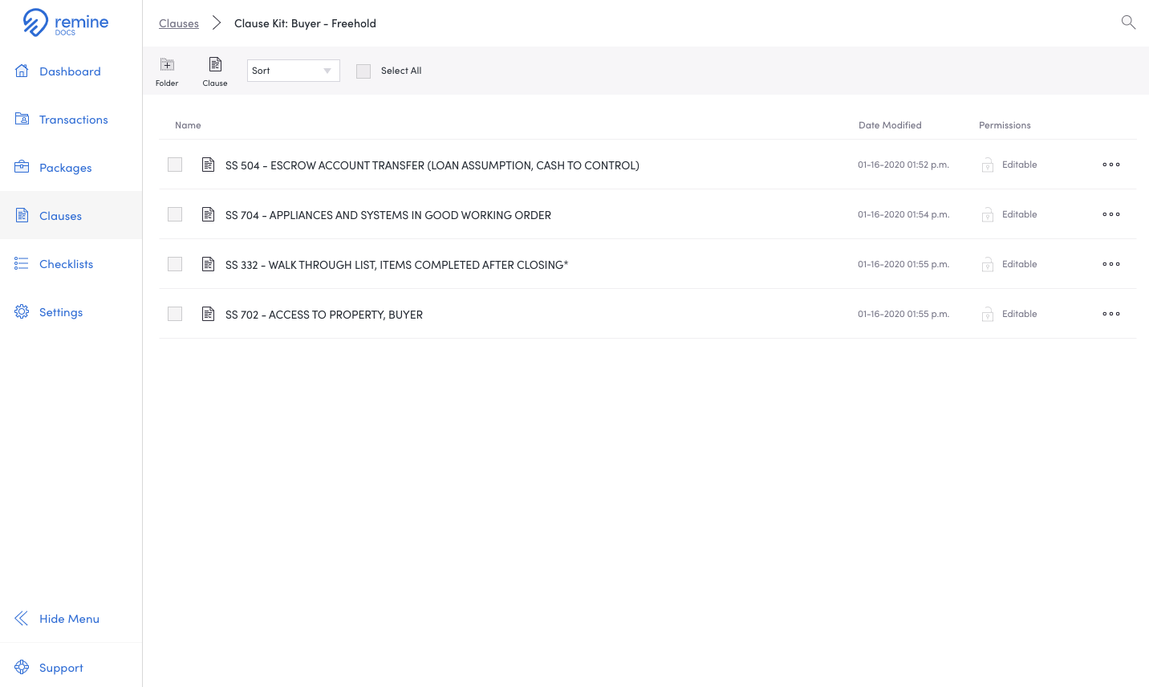Click the Settings gear icon
This screenshot has height=687, width=1149.
pyautogui.click(x=22, y=311)
